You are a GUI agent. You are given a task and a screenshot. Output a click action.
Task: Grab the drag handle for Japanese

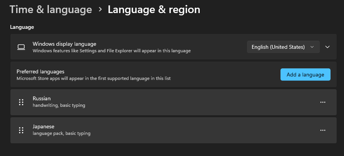pyautogui.click(x=21, y=130)
